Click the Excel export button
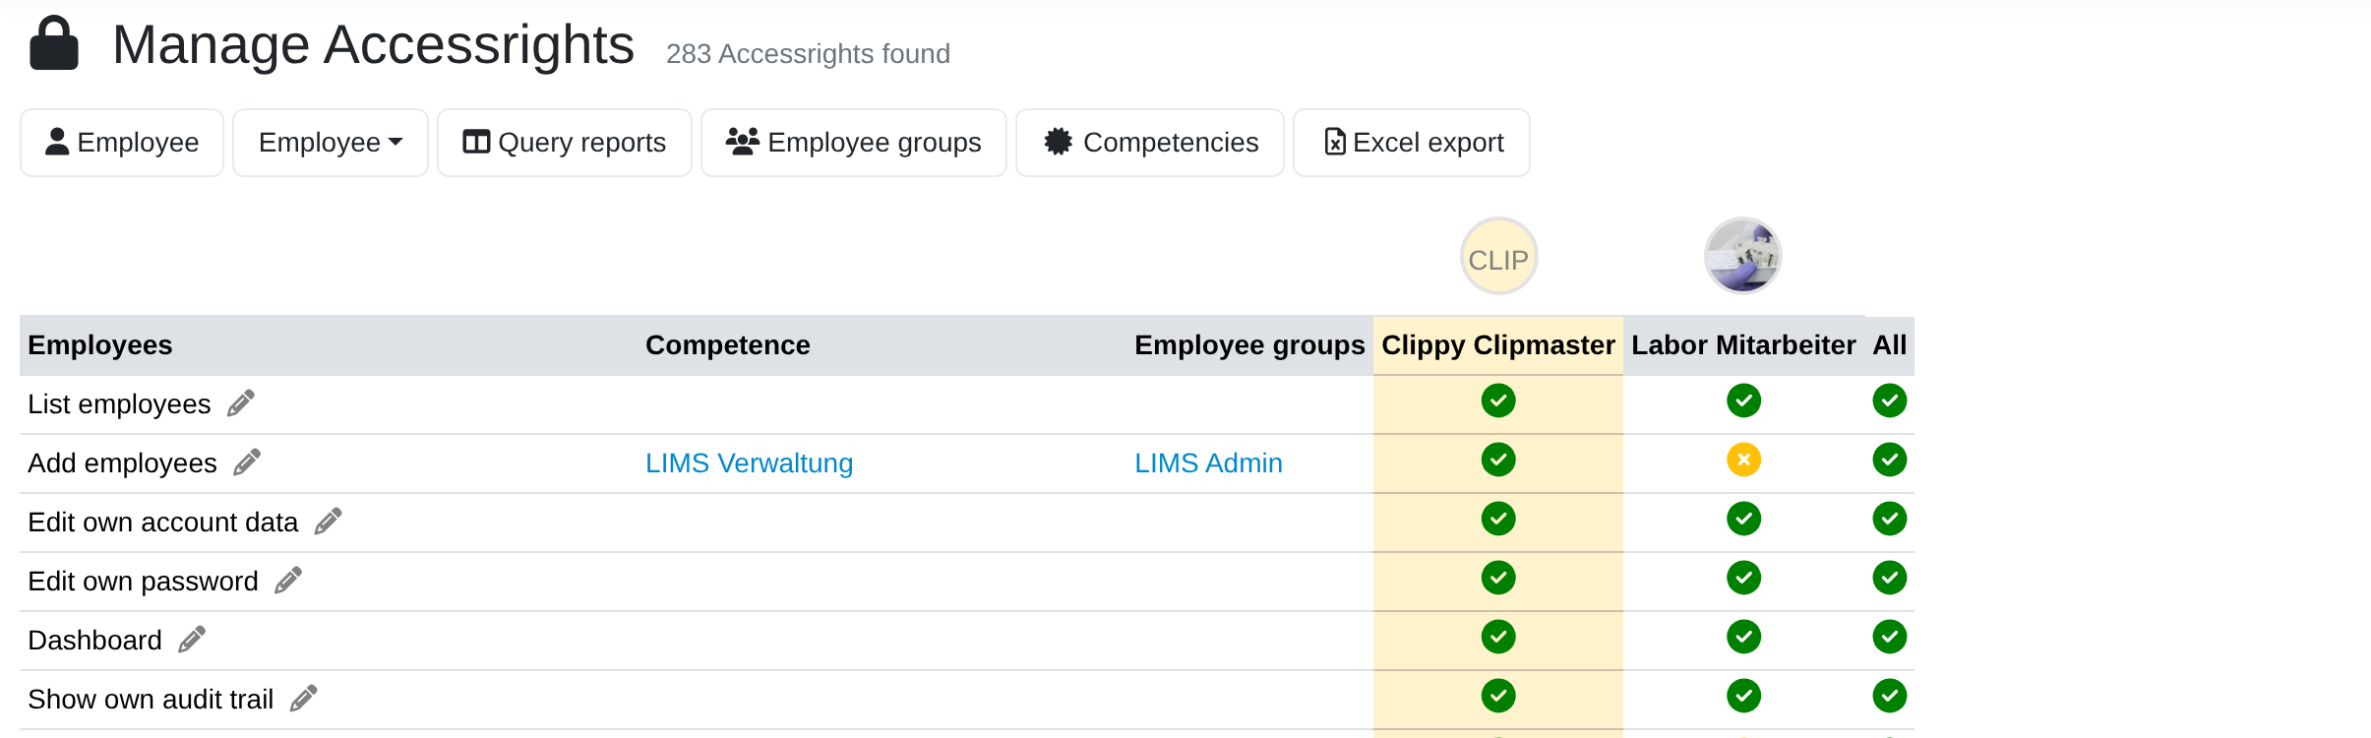The image size is (2371, 738). pyautogui.click(x=1412, y=143)
